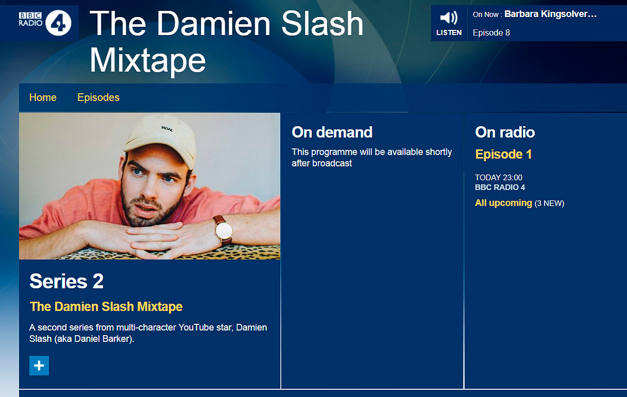Screen dimensions: 627x397
Task: Click the series description text
Action: coord(148,334)
